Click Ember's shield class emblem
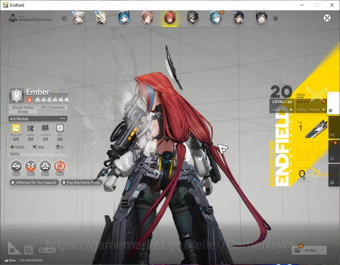This screenshot has height=265, width=340. 17,95
